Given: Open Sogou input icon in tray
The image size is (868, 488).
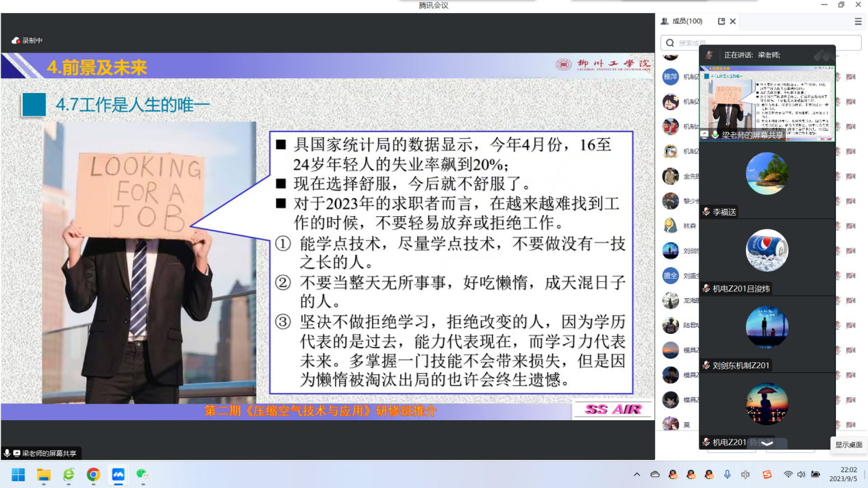Looking at the screenshot, I should [x=767, y=474].
